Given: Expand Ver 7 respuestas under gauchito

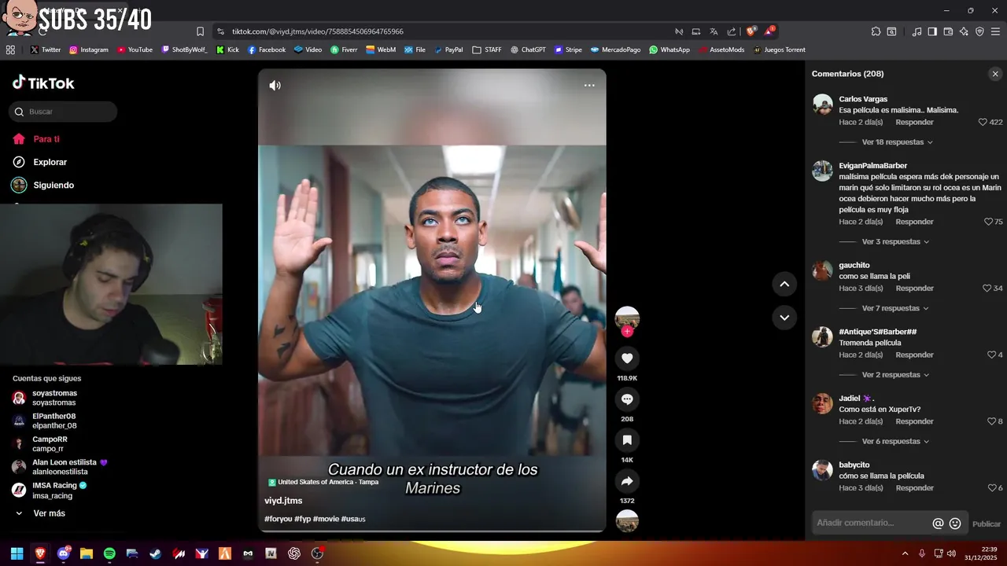Looking at the screenshot, I should click(895, 308).
